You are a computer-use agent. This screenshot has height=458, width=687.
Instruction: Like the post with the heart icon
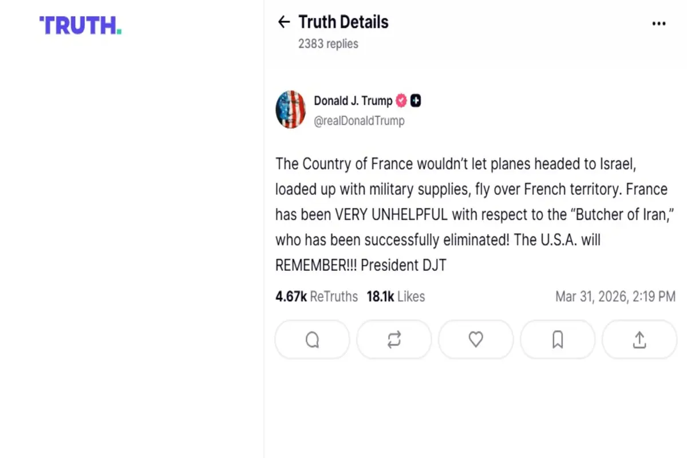(x=476, y=340)
